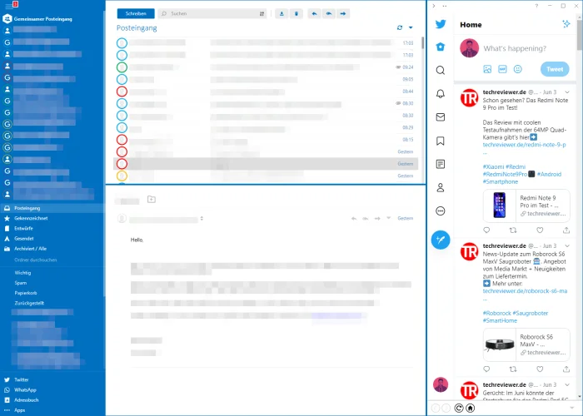Image resolution: width=583 pixels, height=416 pixels.
Task: Focus the Suchen search field
Action: (212, 14)
